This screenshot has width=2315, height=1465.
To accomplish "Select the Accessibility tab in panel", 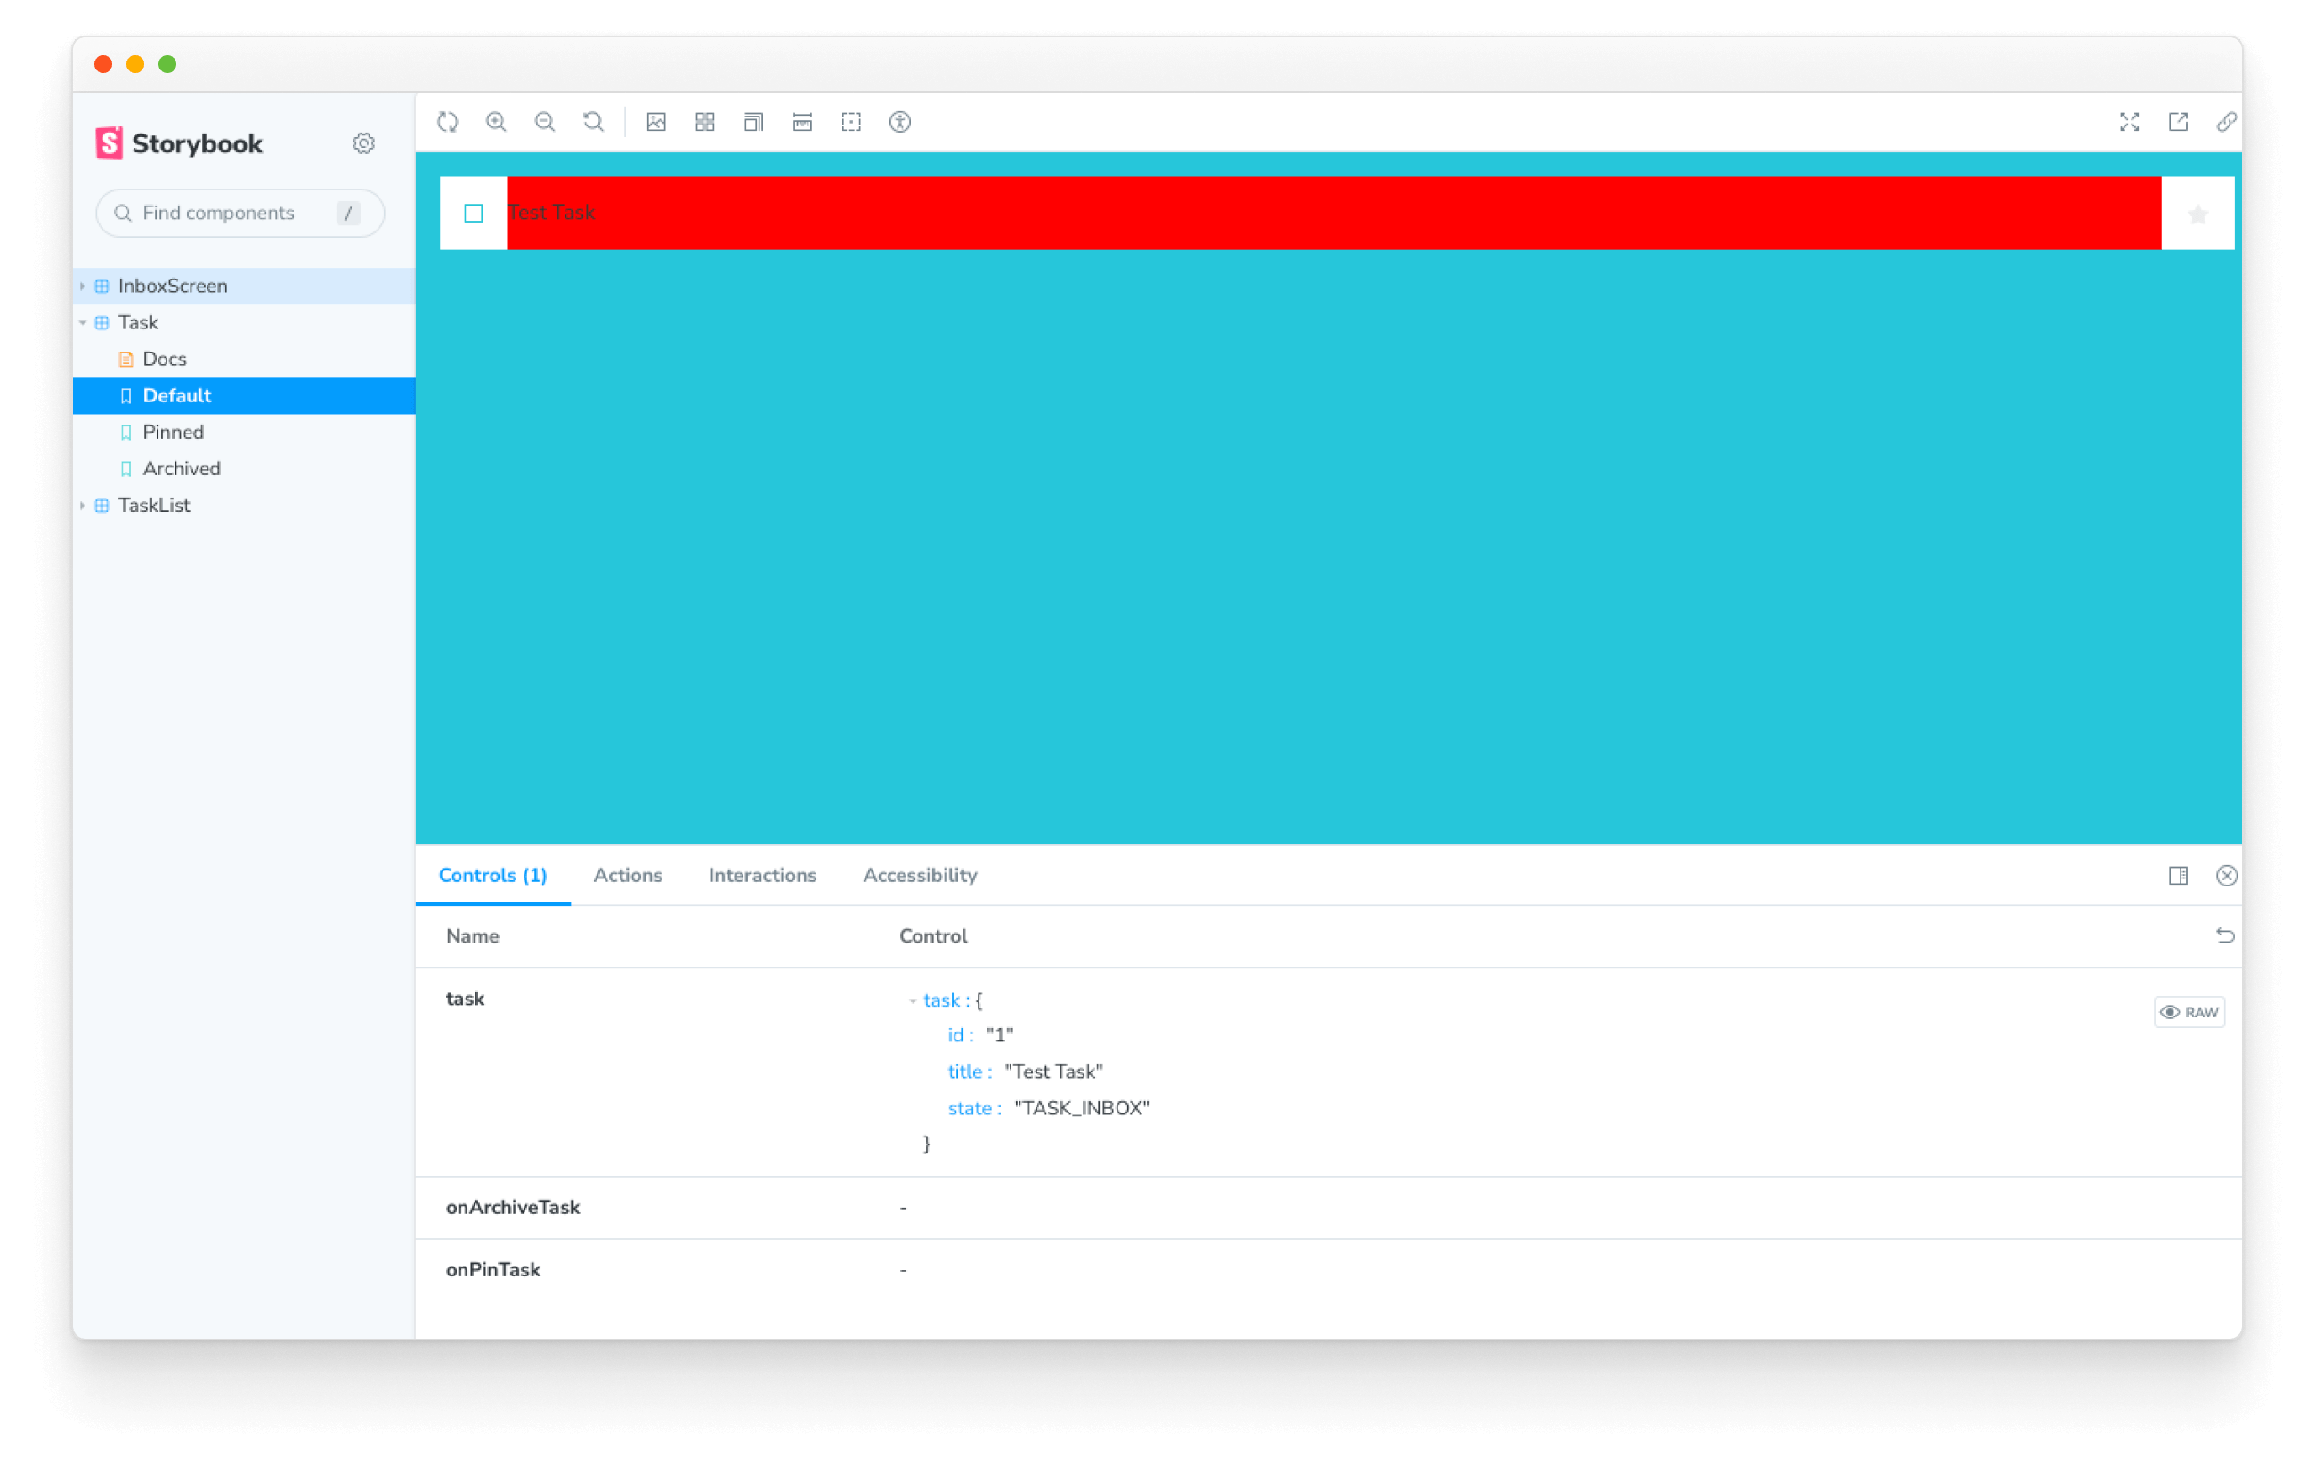I will pos(920,875).
